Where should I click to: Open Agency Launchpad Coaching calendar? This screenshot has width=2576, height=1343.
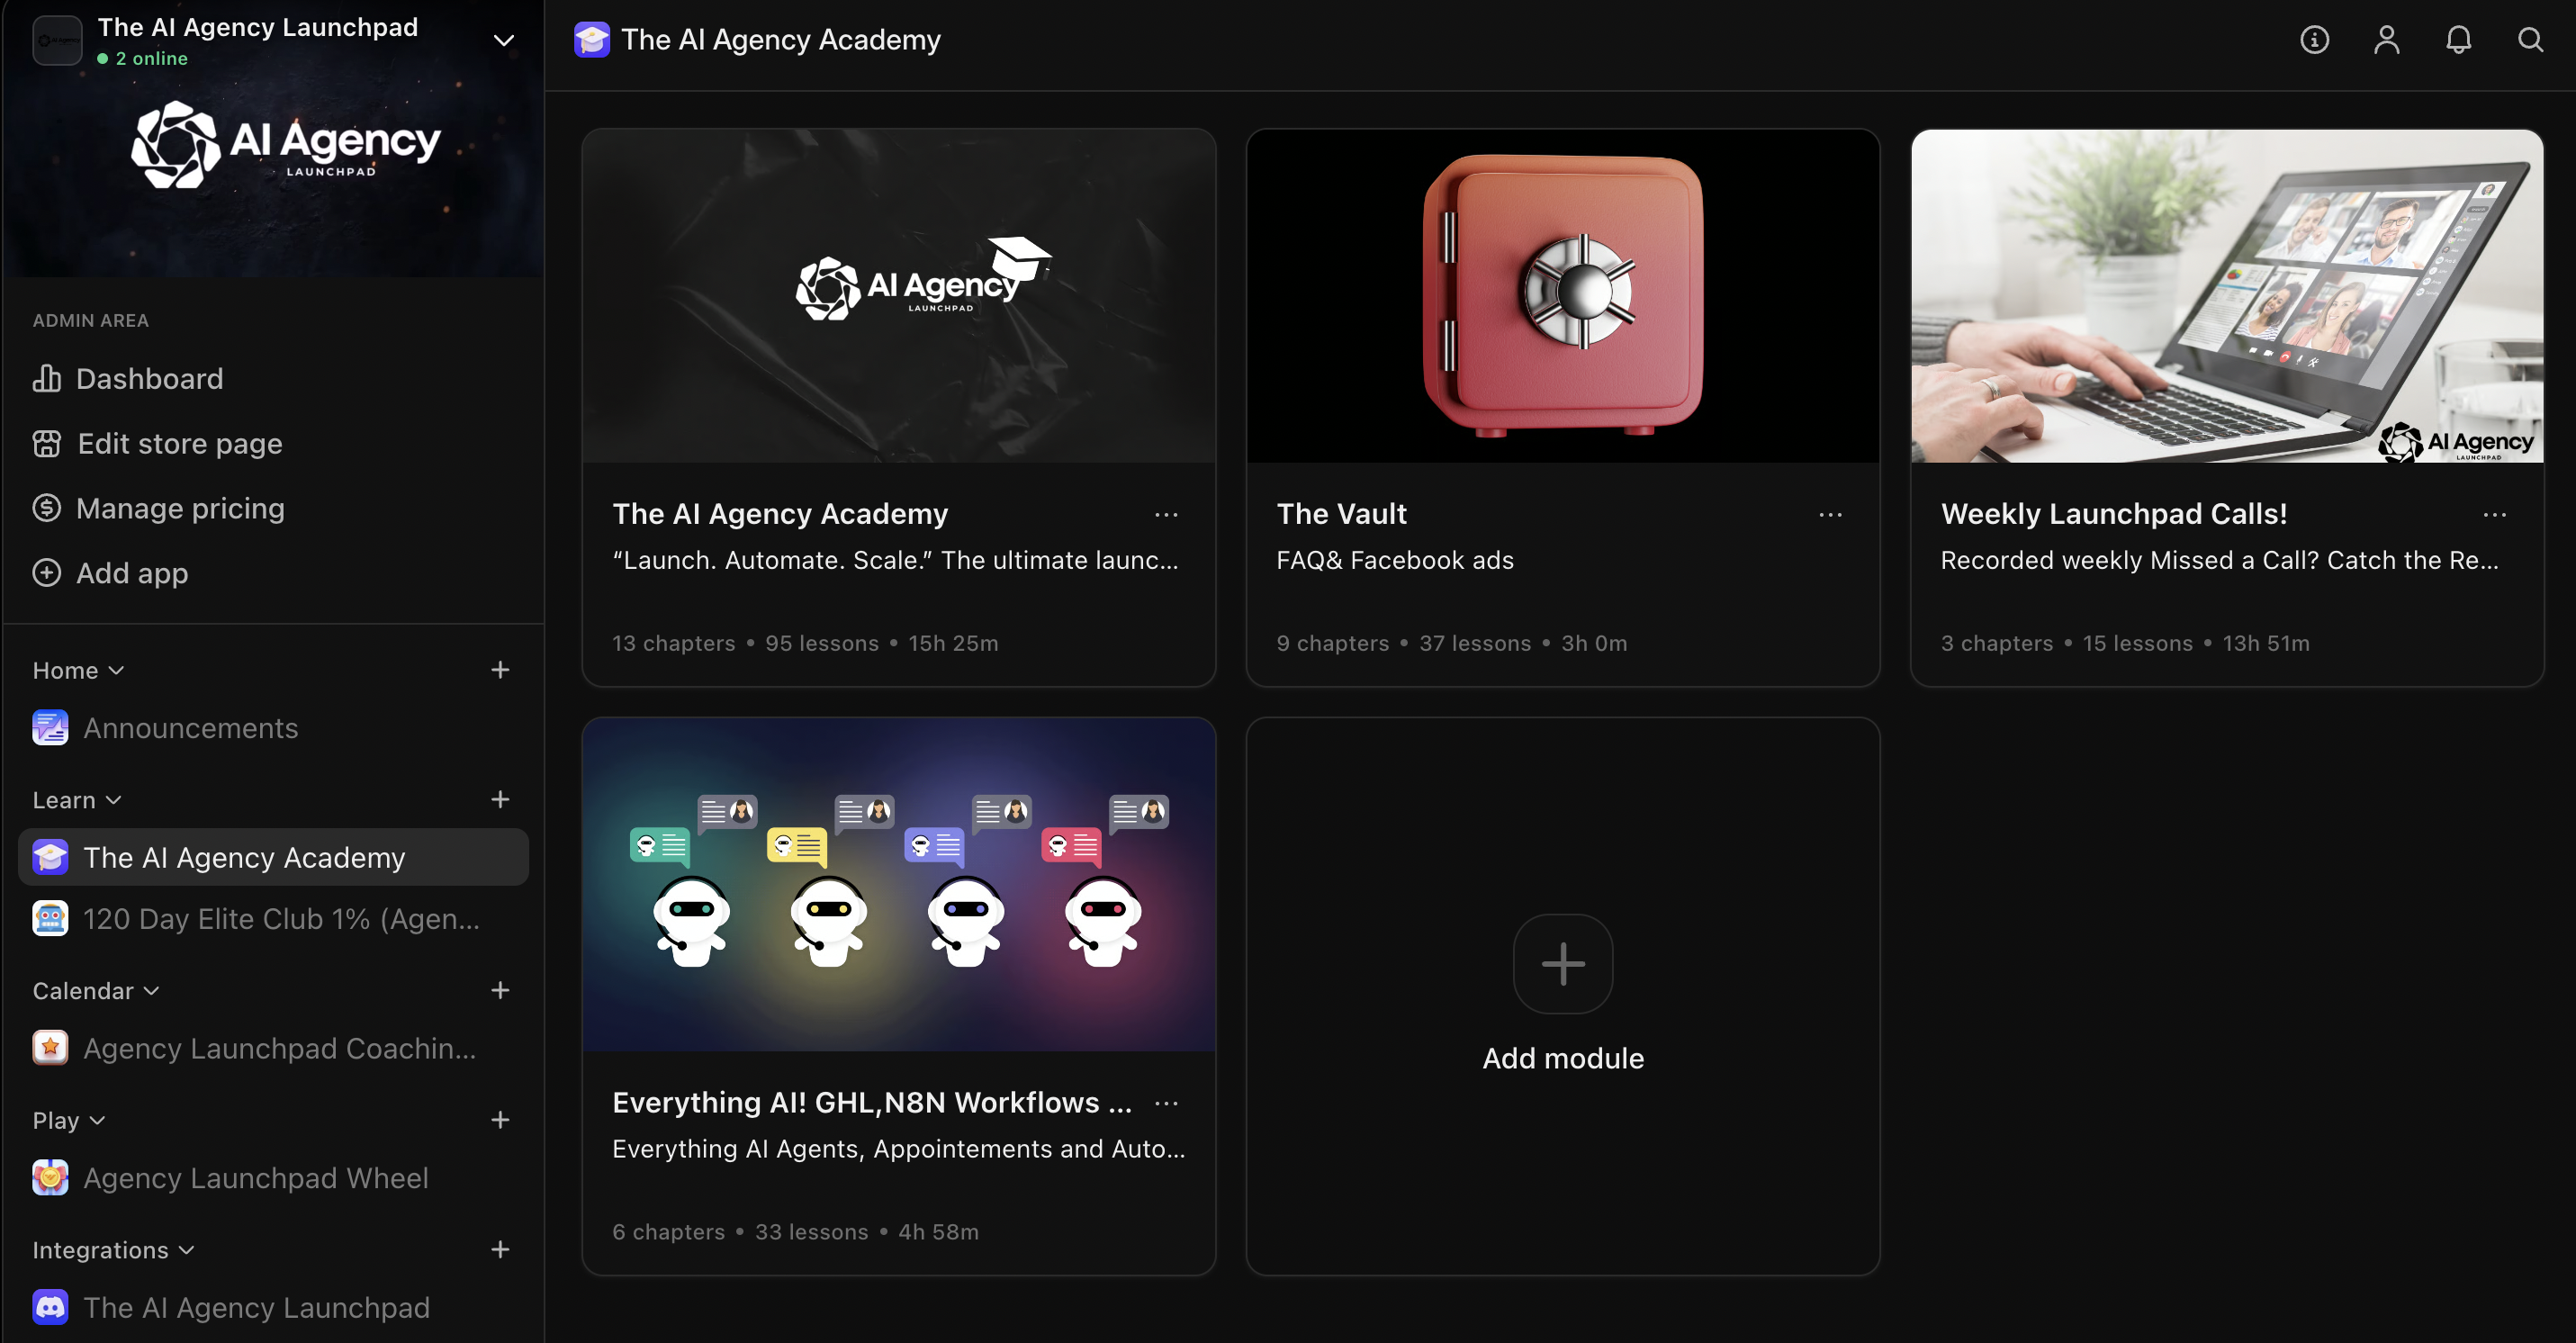tap(273, 1048)
